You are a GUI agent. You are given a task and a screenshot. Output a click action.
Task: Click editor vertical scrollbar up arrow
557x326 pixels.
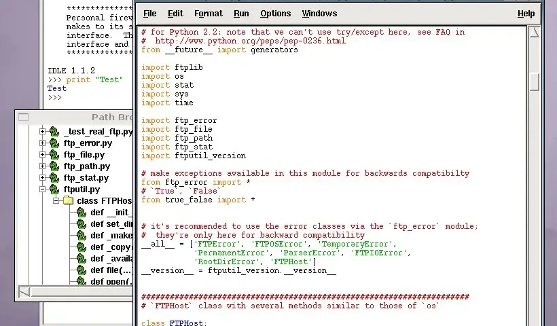pos(535,33)
